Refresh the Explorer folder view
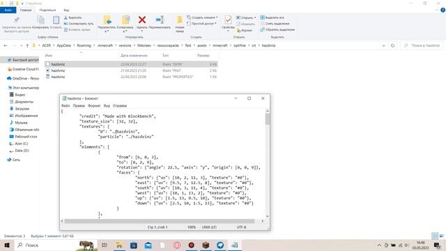The height and width of the screenshot is (251, 446). [x=393, y=45]
